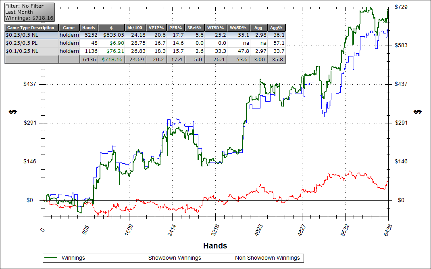The height and width of the screenshot is (269, 431).
Task: Click the 3Bet% column header
Action: point(194,27)
